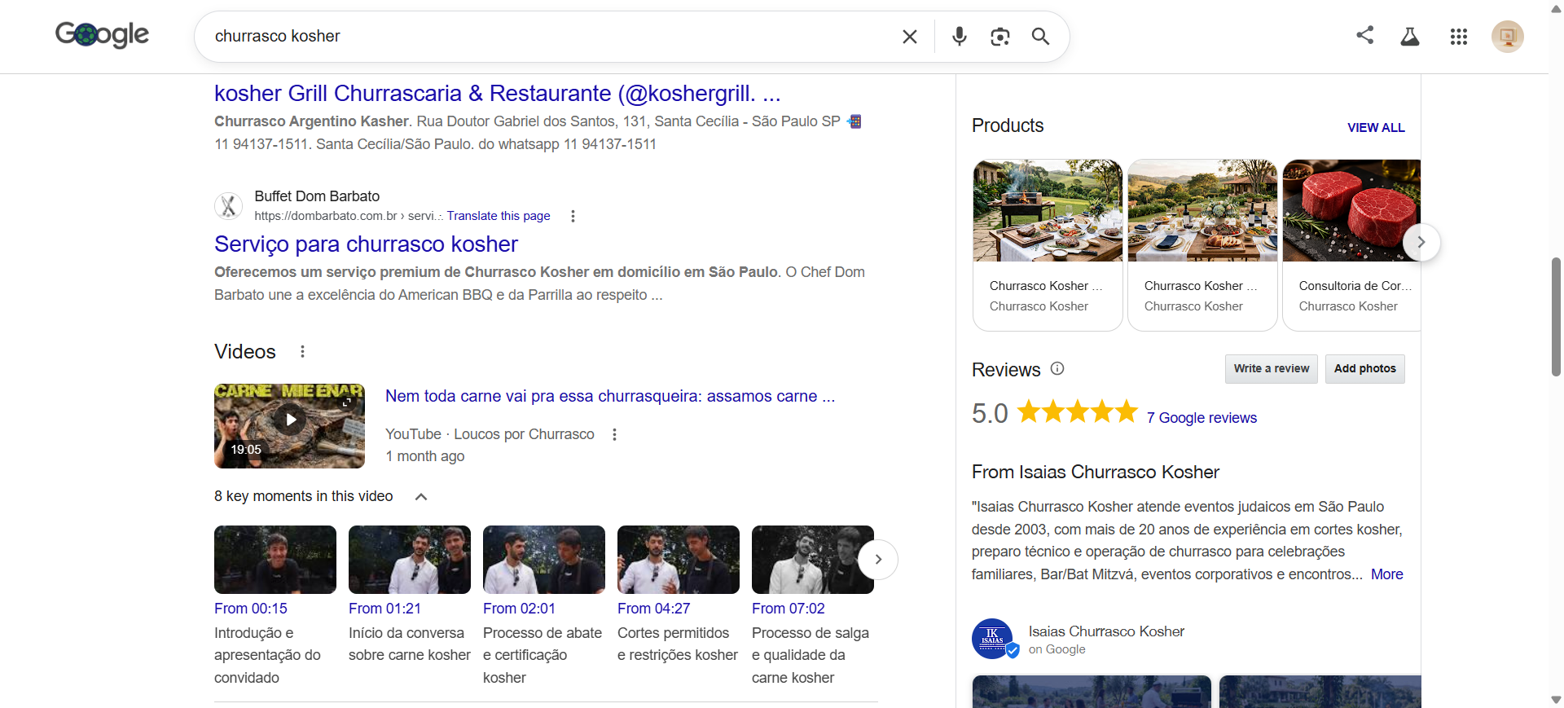Image resolution: width=1564 pixels, height=708 pixels.
Task: Click the Buffet Dom Barbato site name
Action: coord(317,196)
